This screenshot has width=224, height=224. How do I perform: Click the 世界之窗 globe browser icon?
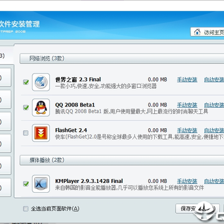click(x=40, y=82)
